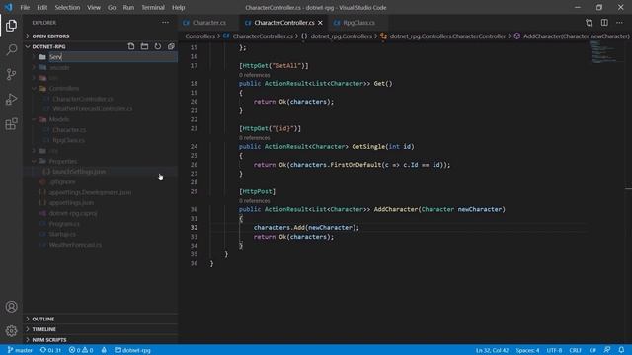632x355 pixels.
Task: Open the feedback icon in status bar
Action: point(607,350)
